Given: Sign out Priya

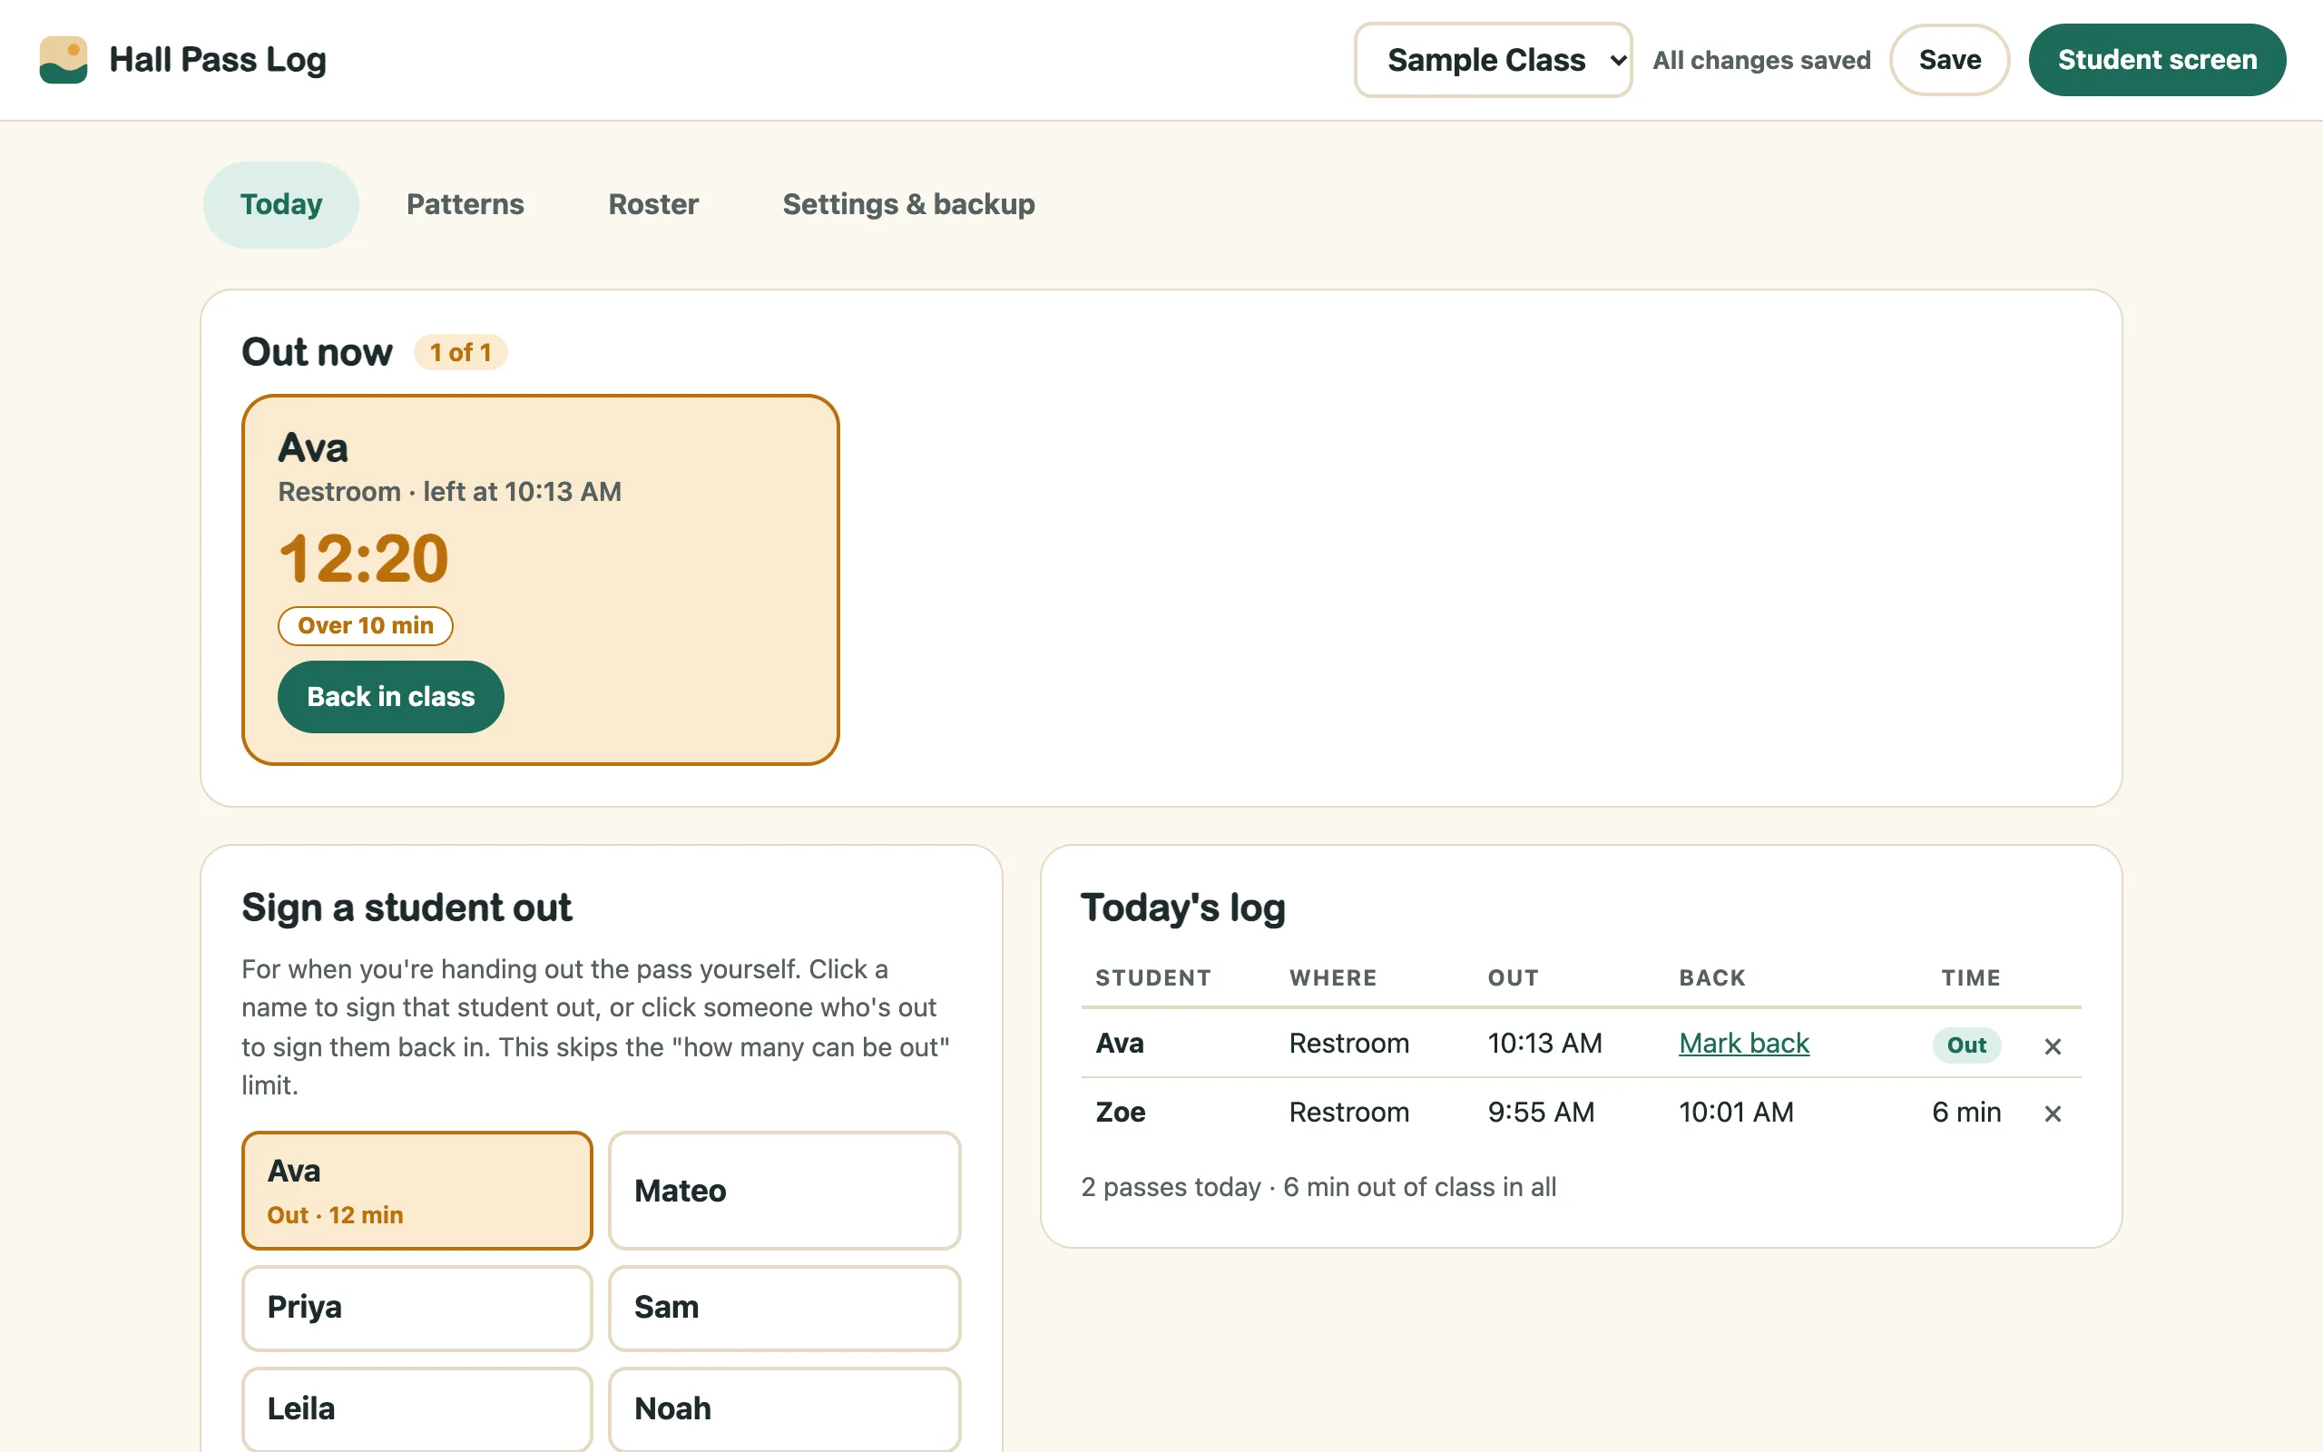Looking at the screenshot, I should (417, 1307).
